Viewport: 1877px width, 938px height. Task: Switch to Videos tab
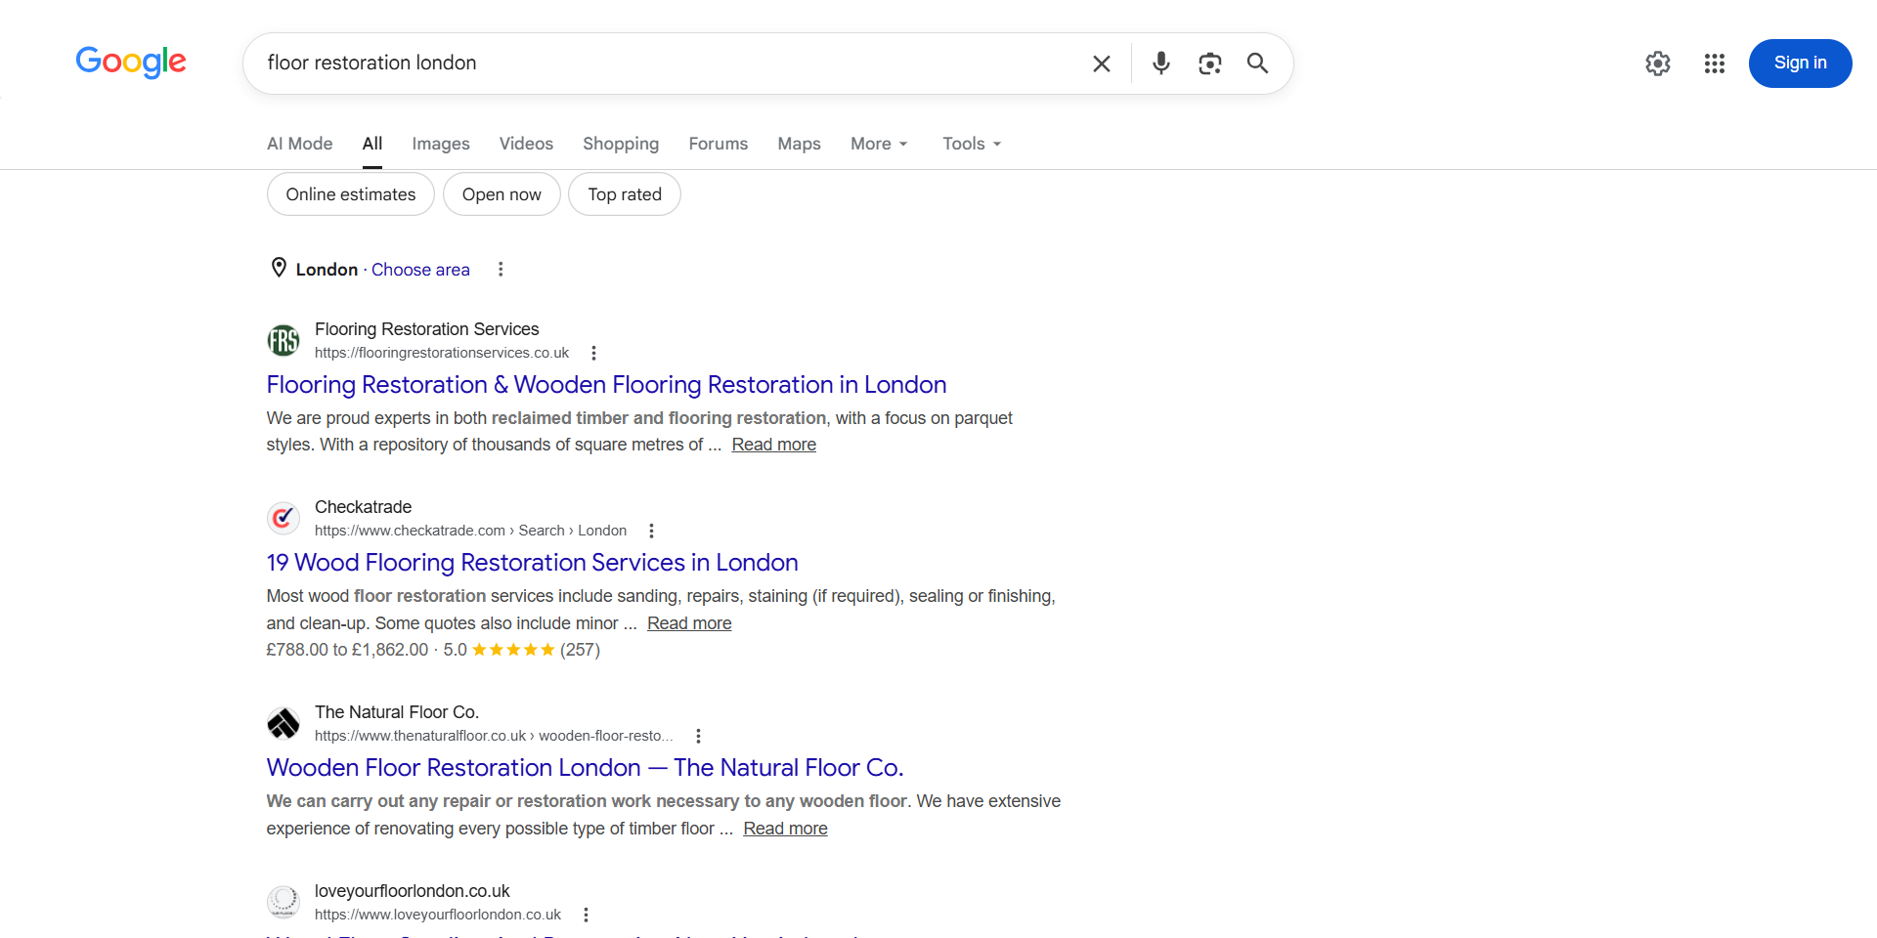coord(526,144)
